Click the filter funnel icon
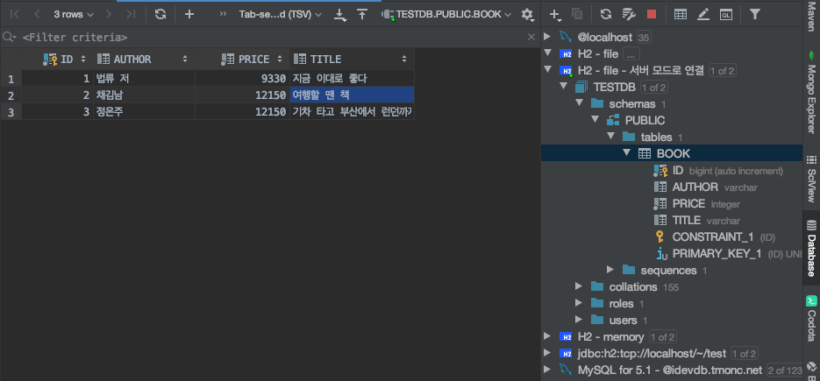 (x=754, y=14)
